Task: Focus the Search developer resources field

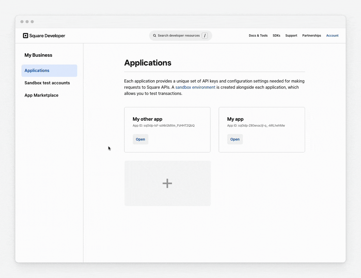Action: (181, 36)
